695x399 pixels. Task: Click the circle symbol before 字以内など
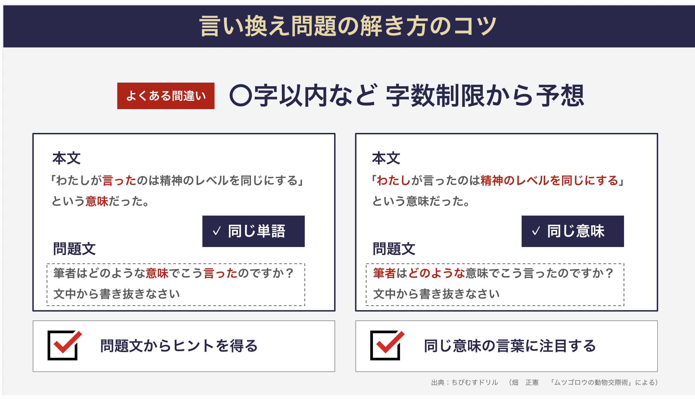pos(241,96)
